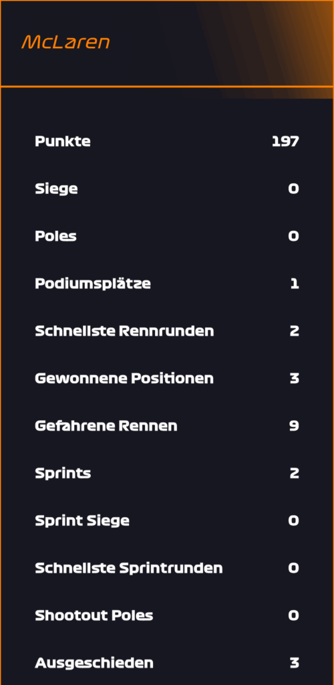This screenshot has height=685, width=334.
Task: Click the Schnellste Rennrunden label
Action: (124, 331)
